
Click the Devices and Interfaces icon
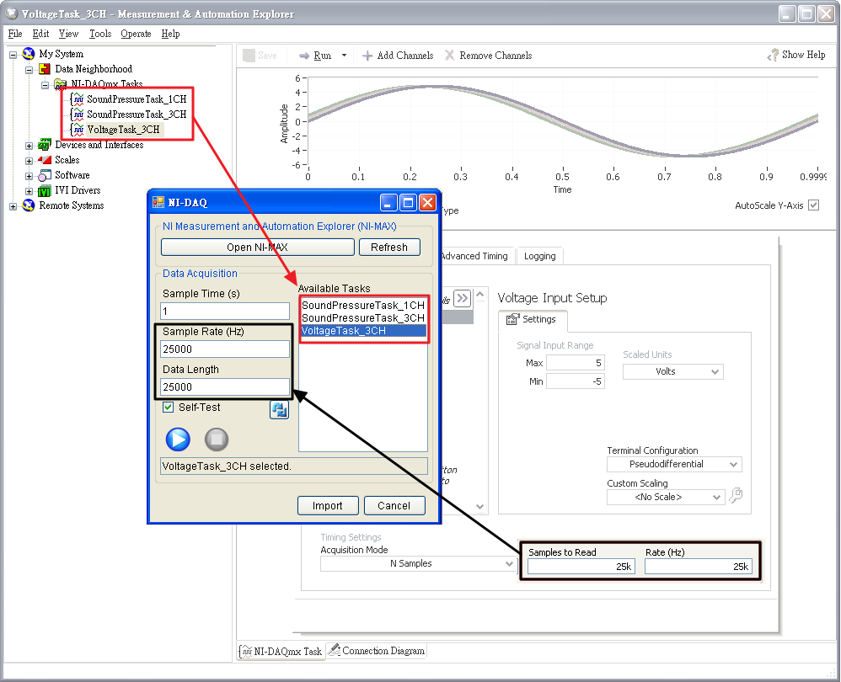coord(45,145)
